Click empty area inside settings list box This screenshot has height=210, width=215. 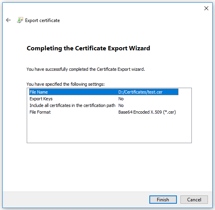pos(109,129)
